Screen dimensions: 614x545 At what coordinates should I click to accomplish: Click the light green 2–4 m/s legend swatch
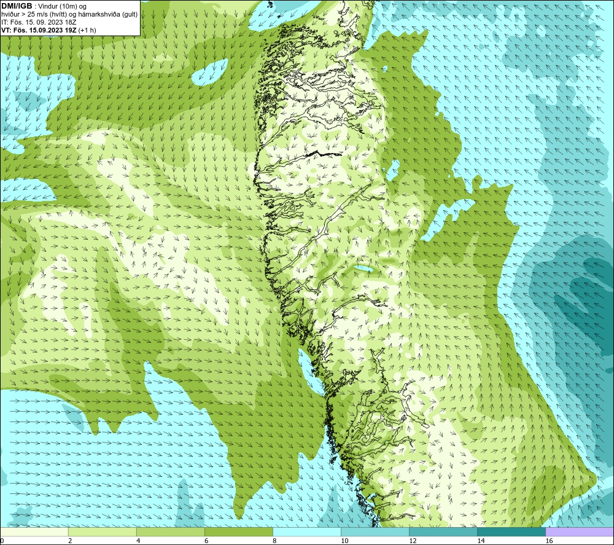103,531
